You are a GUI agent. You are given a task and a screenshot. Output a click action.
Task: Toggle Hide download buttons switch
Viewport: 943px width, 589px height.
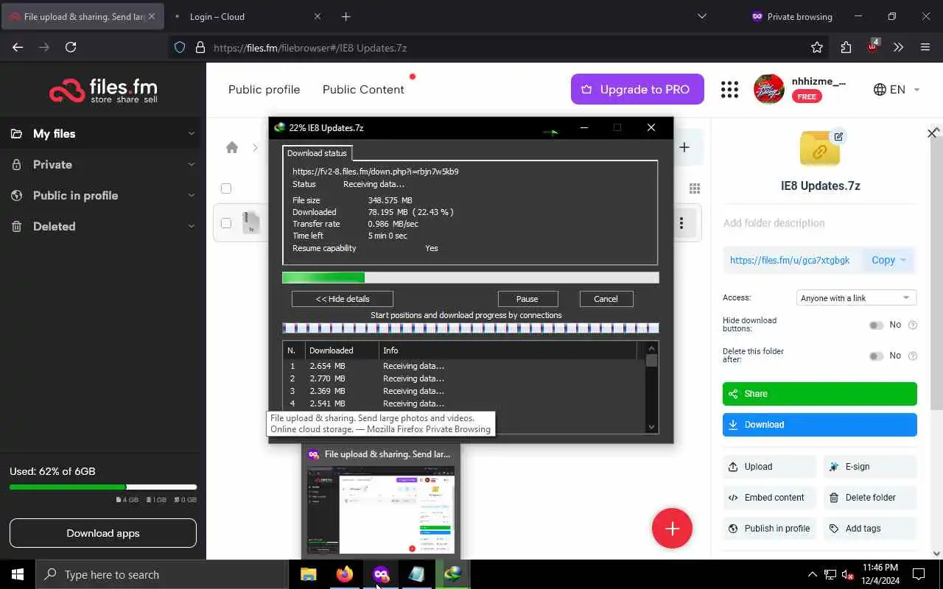click(x=876, y=325)
